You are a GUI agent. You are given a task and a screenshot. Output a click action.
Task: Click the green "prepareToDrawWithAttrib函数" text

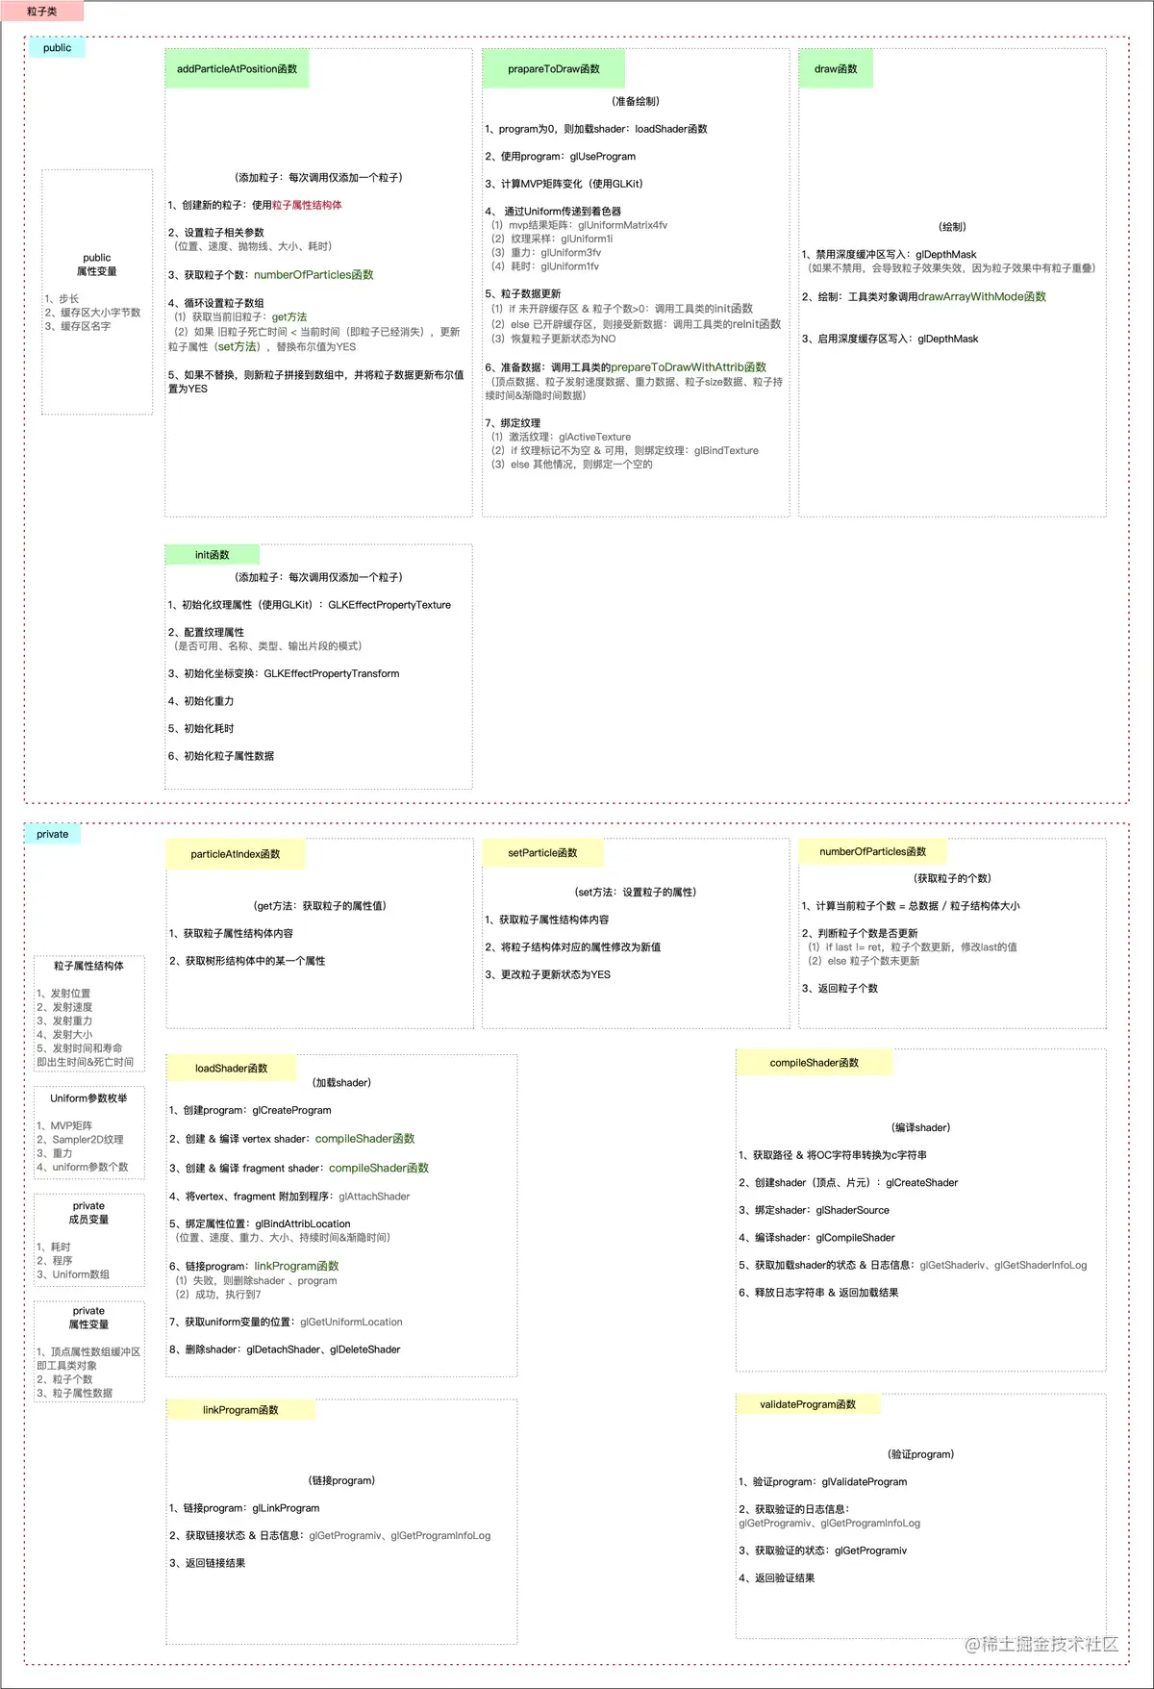click(689, 367)
